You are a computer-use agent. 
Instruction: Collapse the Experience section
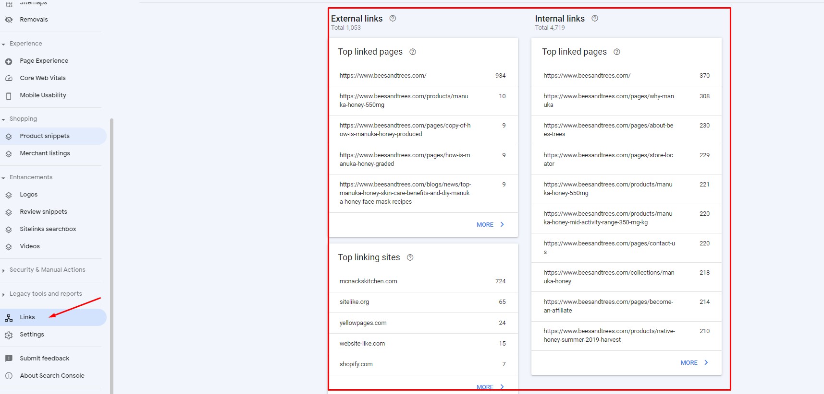click(4, 44)
